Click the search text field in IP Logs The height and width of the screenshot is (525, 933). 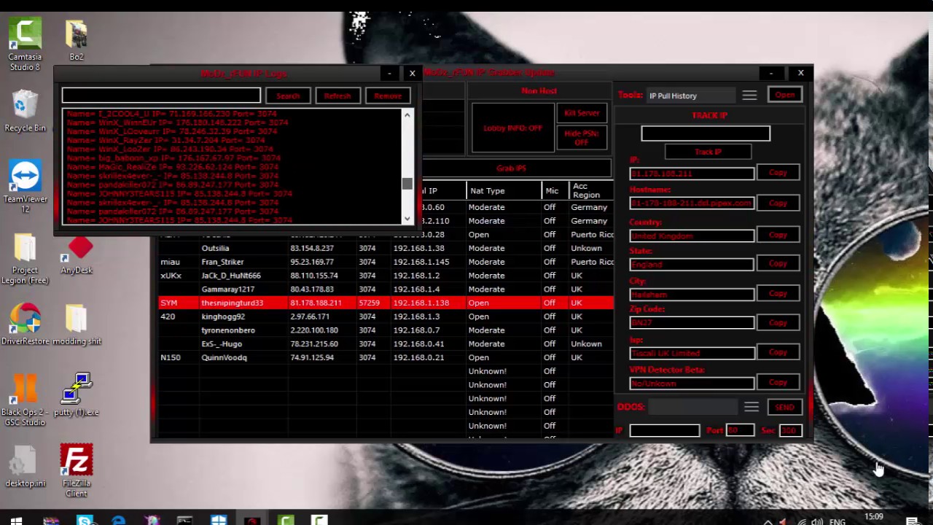point(161,96)
